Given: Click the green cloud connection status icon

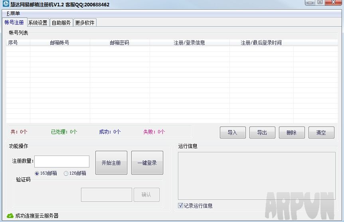Looking at the screenshot, I should (x=10, y=216).
